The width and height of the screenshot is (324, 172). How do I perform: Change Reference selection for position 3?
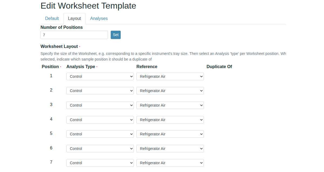(170, 105)
